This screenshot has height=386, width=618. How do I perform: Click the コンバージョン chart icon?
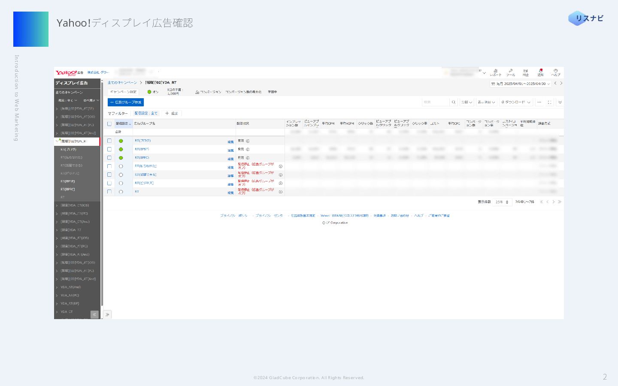(x=197, y=92)
